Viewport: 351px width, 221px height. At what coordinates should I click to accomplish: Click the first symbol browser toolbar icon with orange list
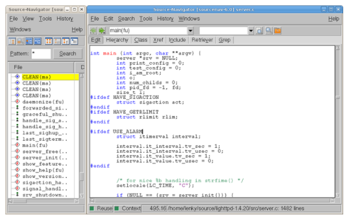coord(12,41)
